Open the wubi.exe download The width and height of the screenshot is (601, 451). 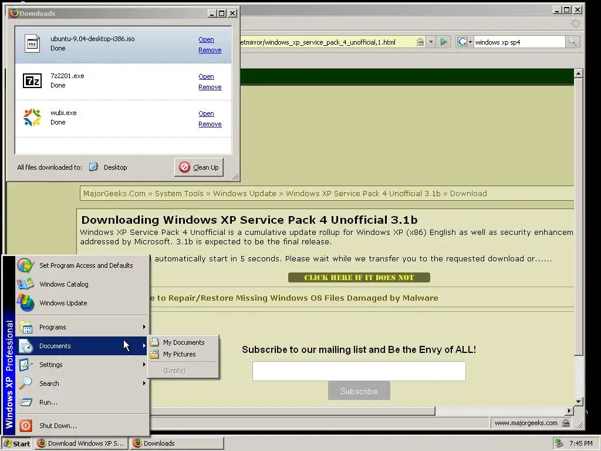[206, 113]
